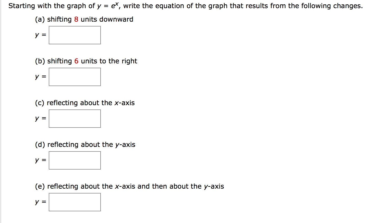Select the answer input for part (c)
The image size is (387, 223).
[x=75, y=119]
